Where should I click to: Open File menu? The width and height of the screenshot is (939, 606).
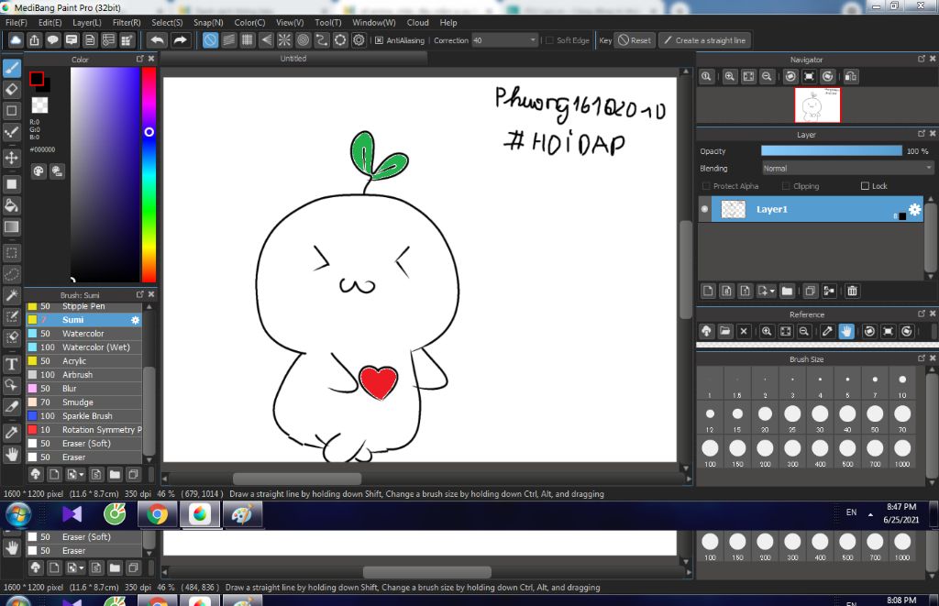[17, 23]
